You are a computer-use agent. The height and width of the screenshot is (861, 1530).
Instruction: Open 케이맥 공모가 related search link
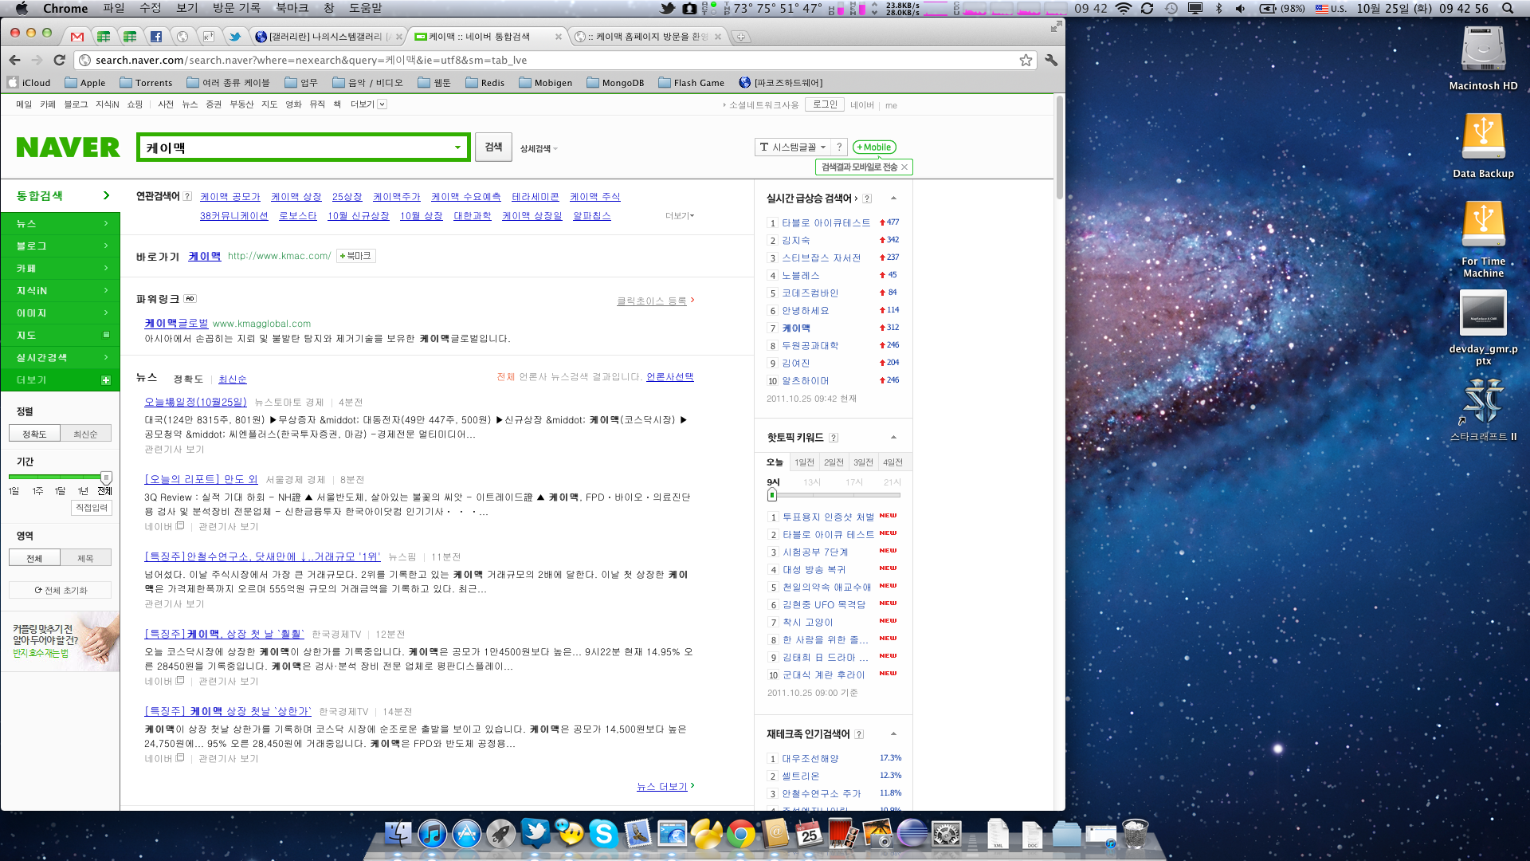click(x=230, y=196)
